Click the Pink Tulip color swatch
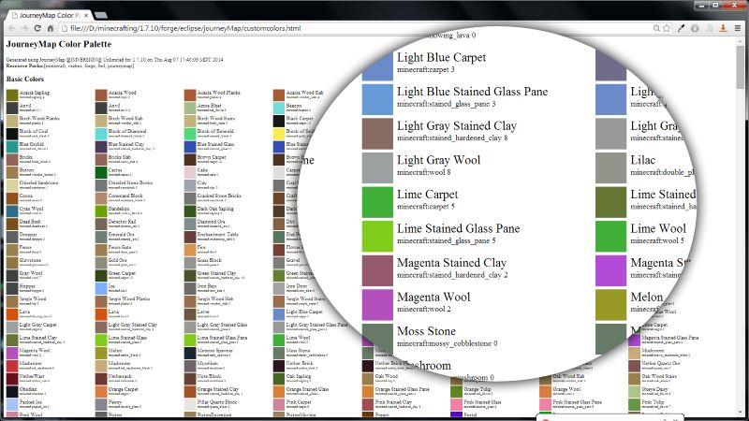The height and width of the screenshot is (421, 749). 634,404
